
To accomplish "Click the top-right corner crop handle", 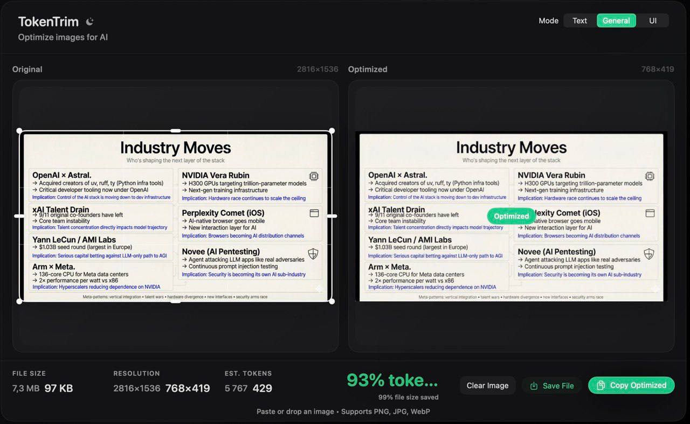I will point(332,131).
